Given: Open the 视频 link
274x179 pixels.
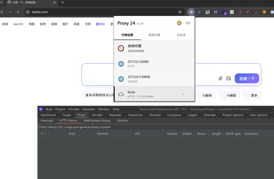Looking at the screenshot, I should (x=54, y=24).
